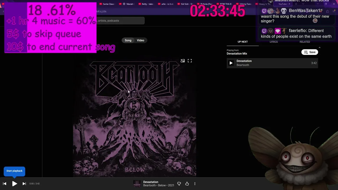Viewport: 338px width, 190px height.
Task: Switch to the Santa Claus browser tab
Action: coord(107,4)
